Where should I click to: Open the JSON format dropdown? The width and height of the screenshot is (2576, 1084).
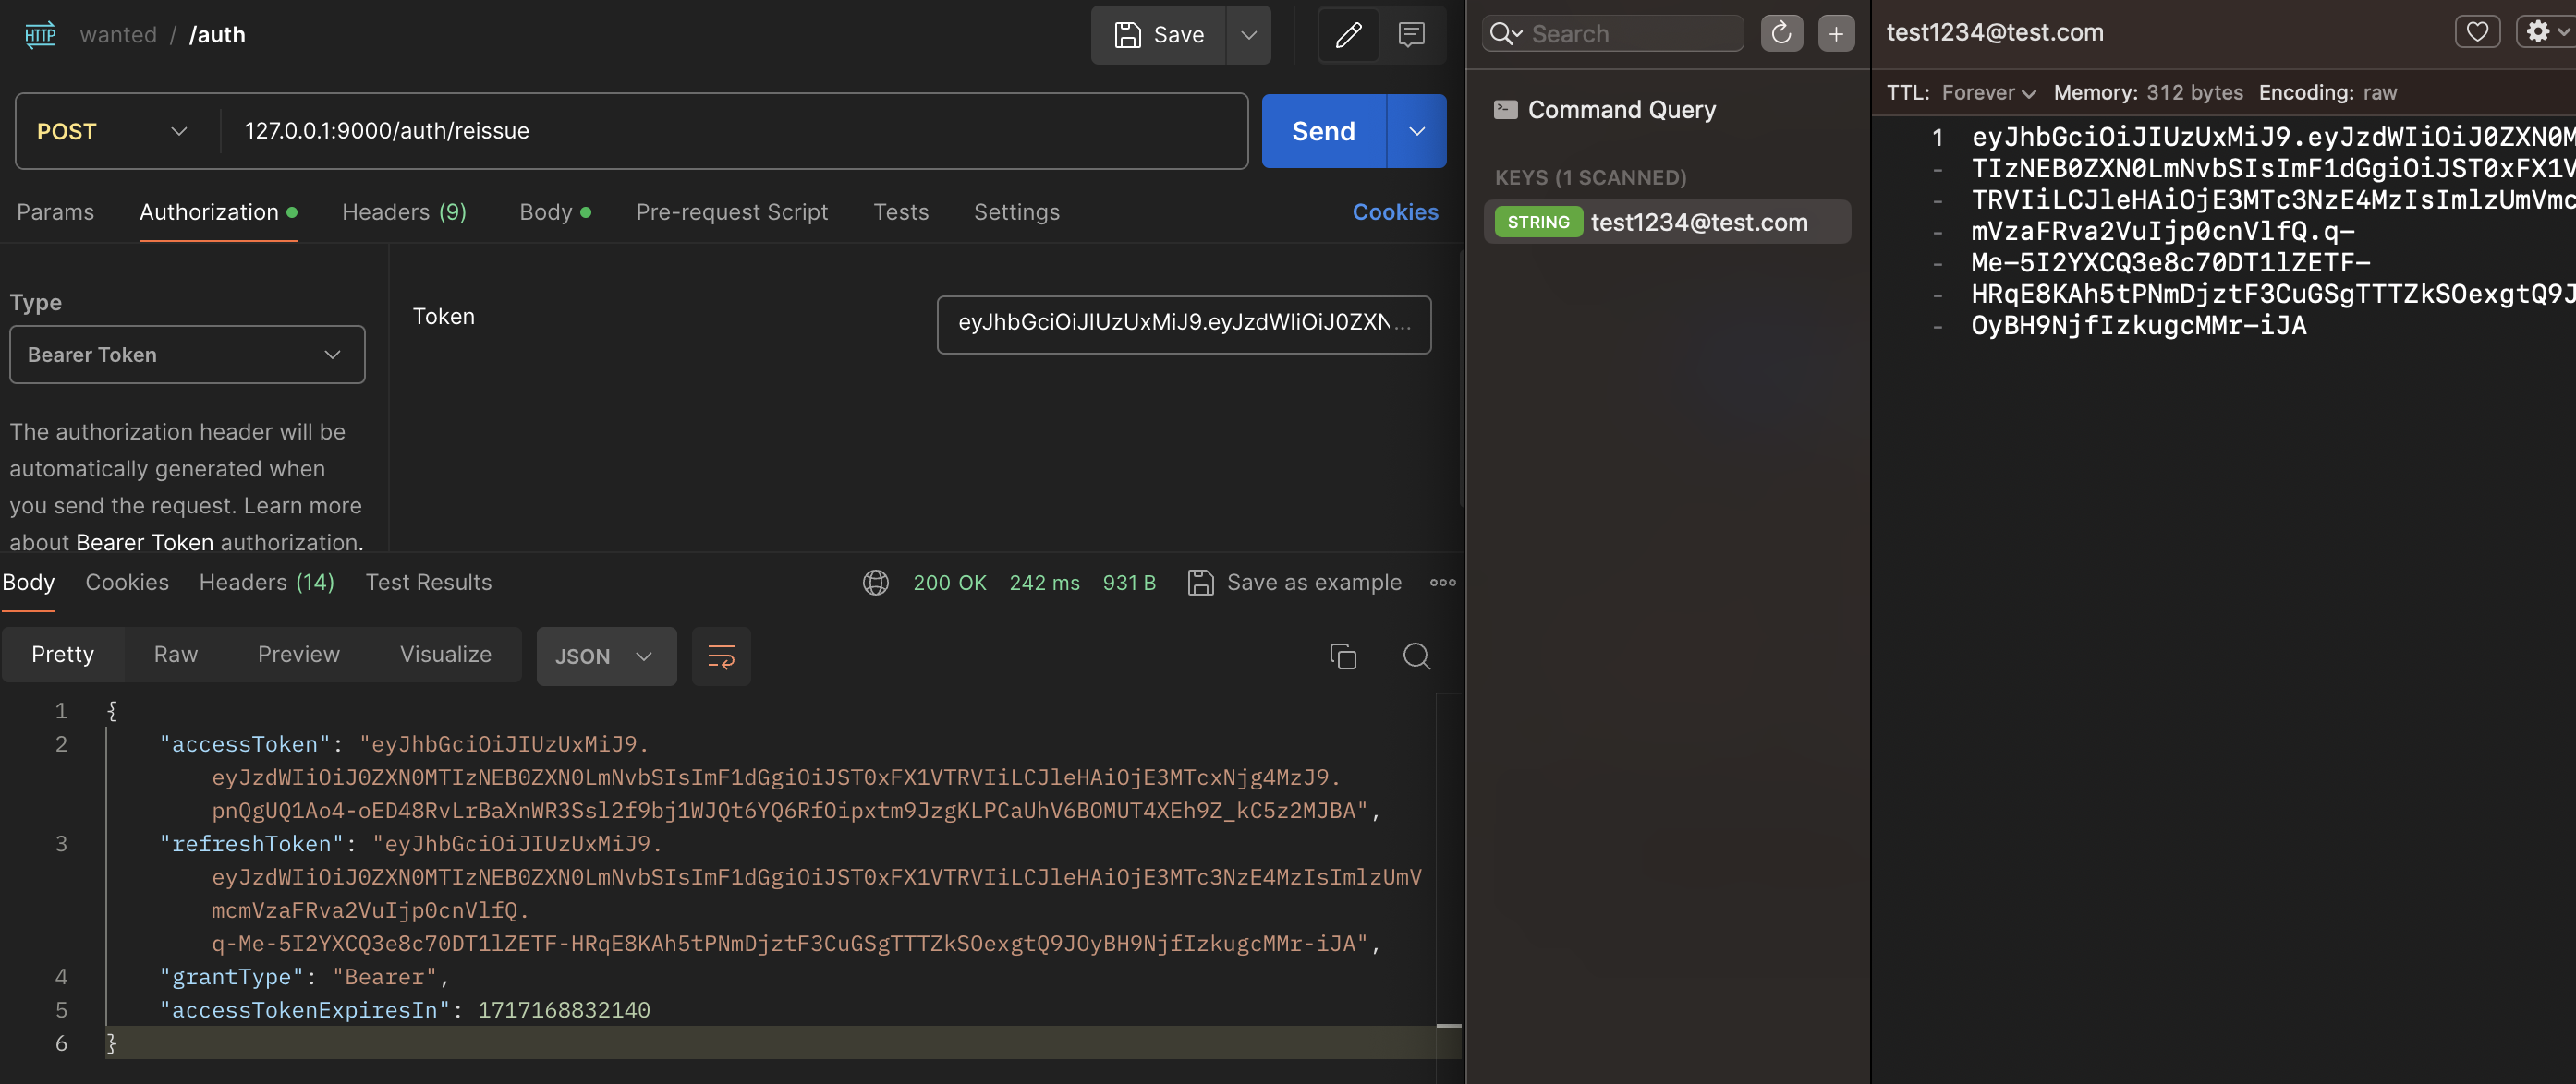coord(605,656)
